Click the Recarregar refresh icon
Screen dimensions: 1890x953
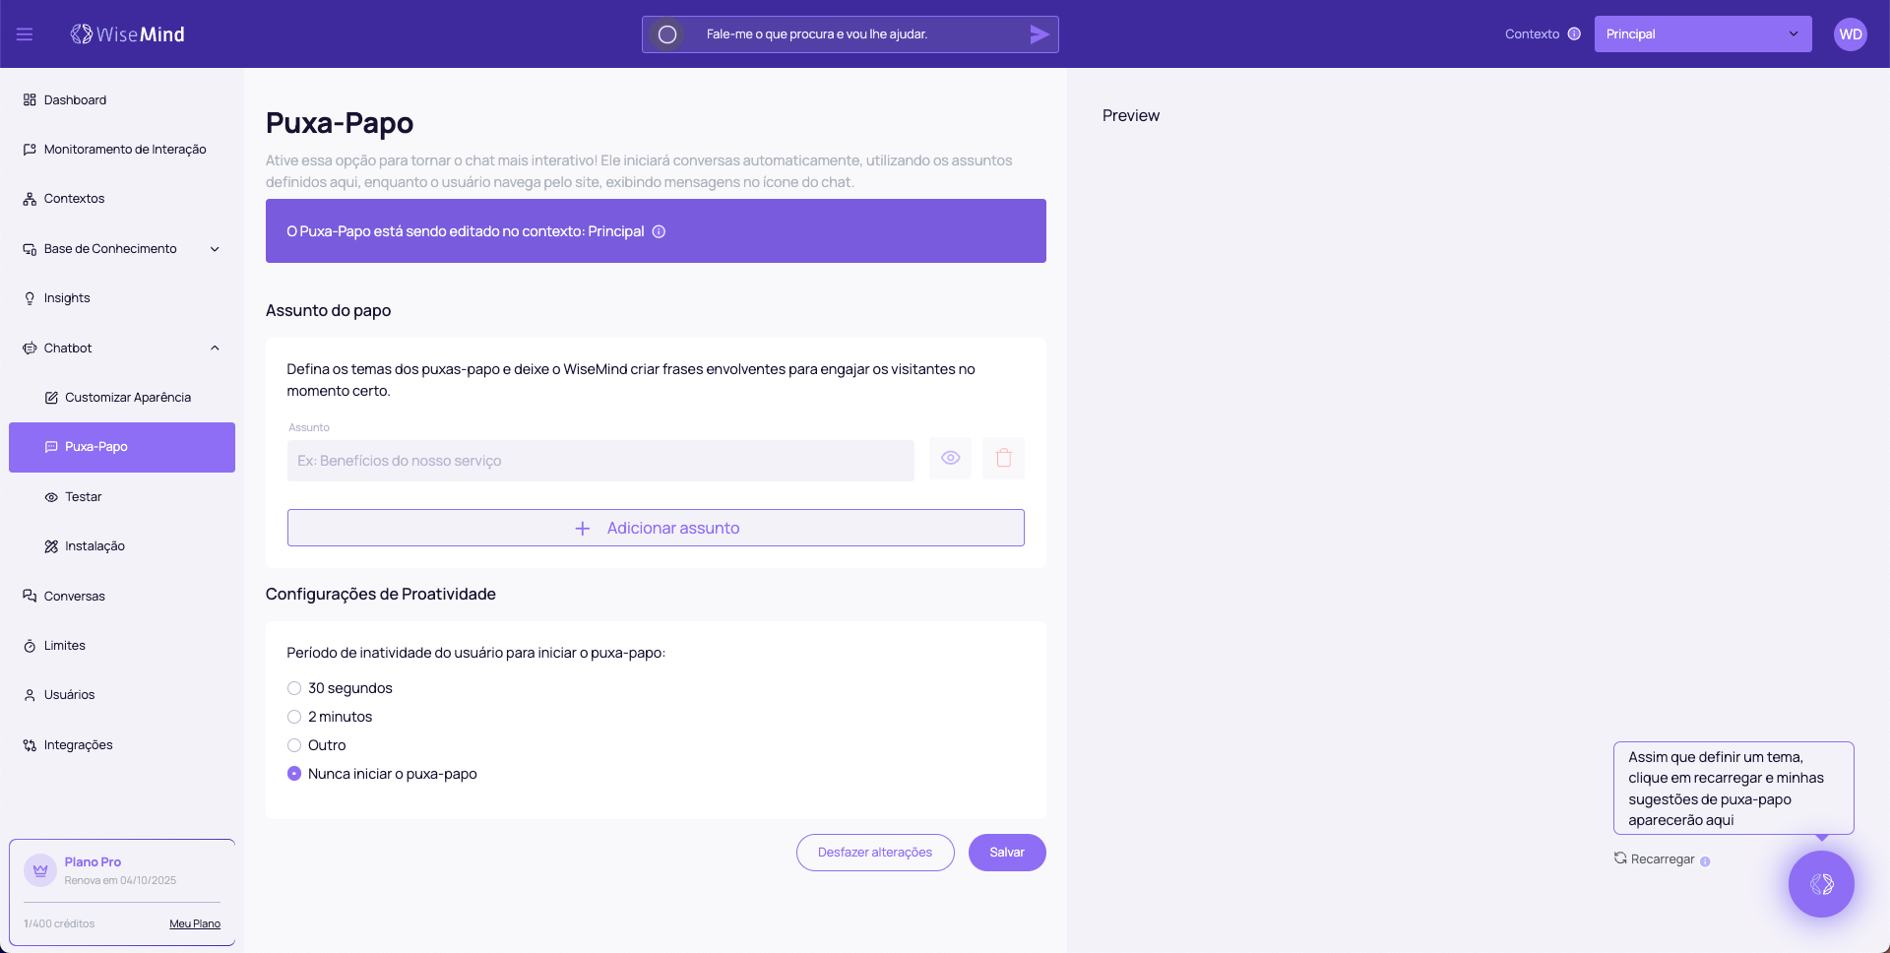[x=1620, y=858]
